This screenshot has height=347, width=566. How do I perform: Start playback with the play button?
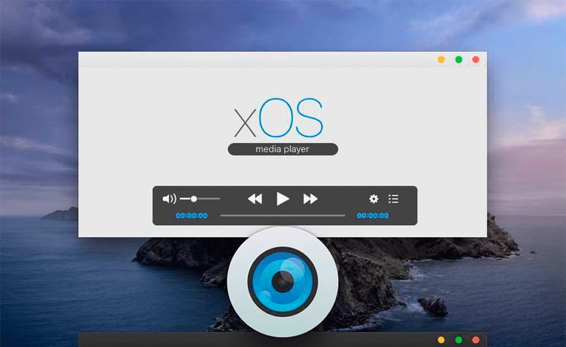click(x=283, y=199)
